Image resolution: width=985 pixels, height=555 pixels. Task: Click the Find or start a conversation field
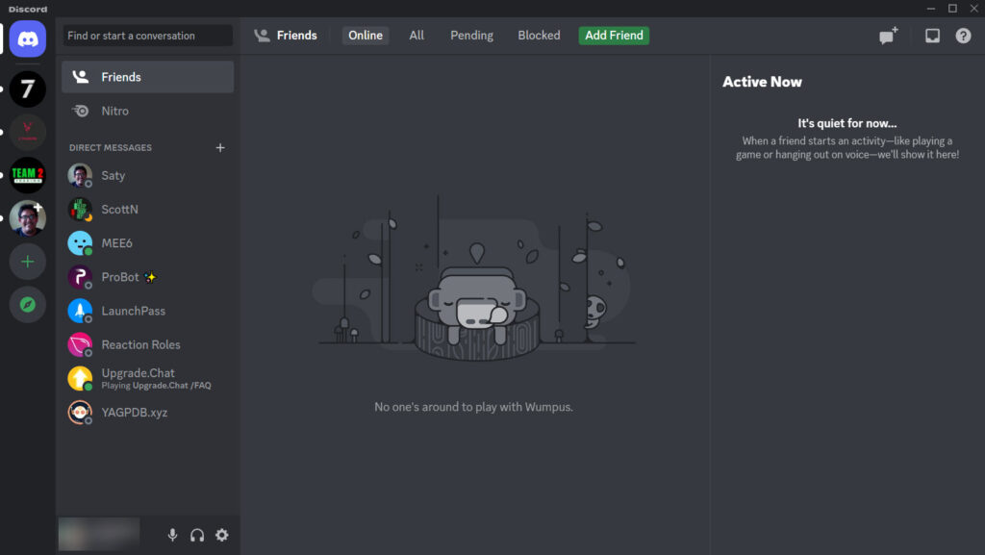tap(147, 36)
